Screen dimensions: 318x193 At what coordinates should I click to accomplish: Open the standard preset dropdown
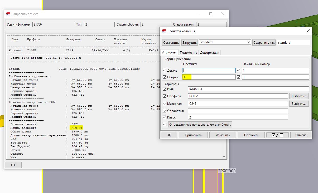pos(248,42)
